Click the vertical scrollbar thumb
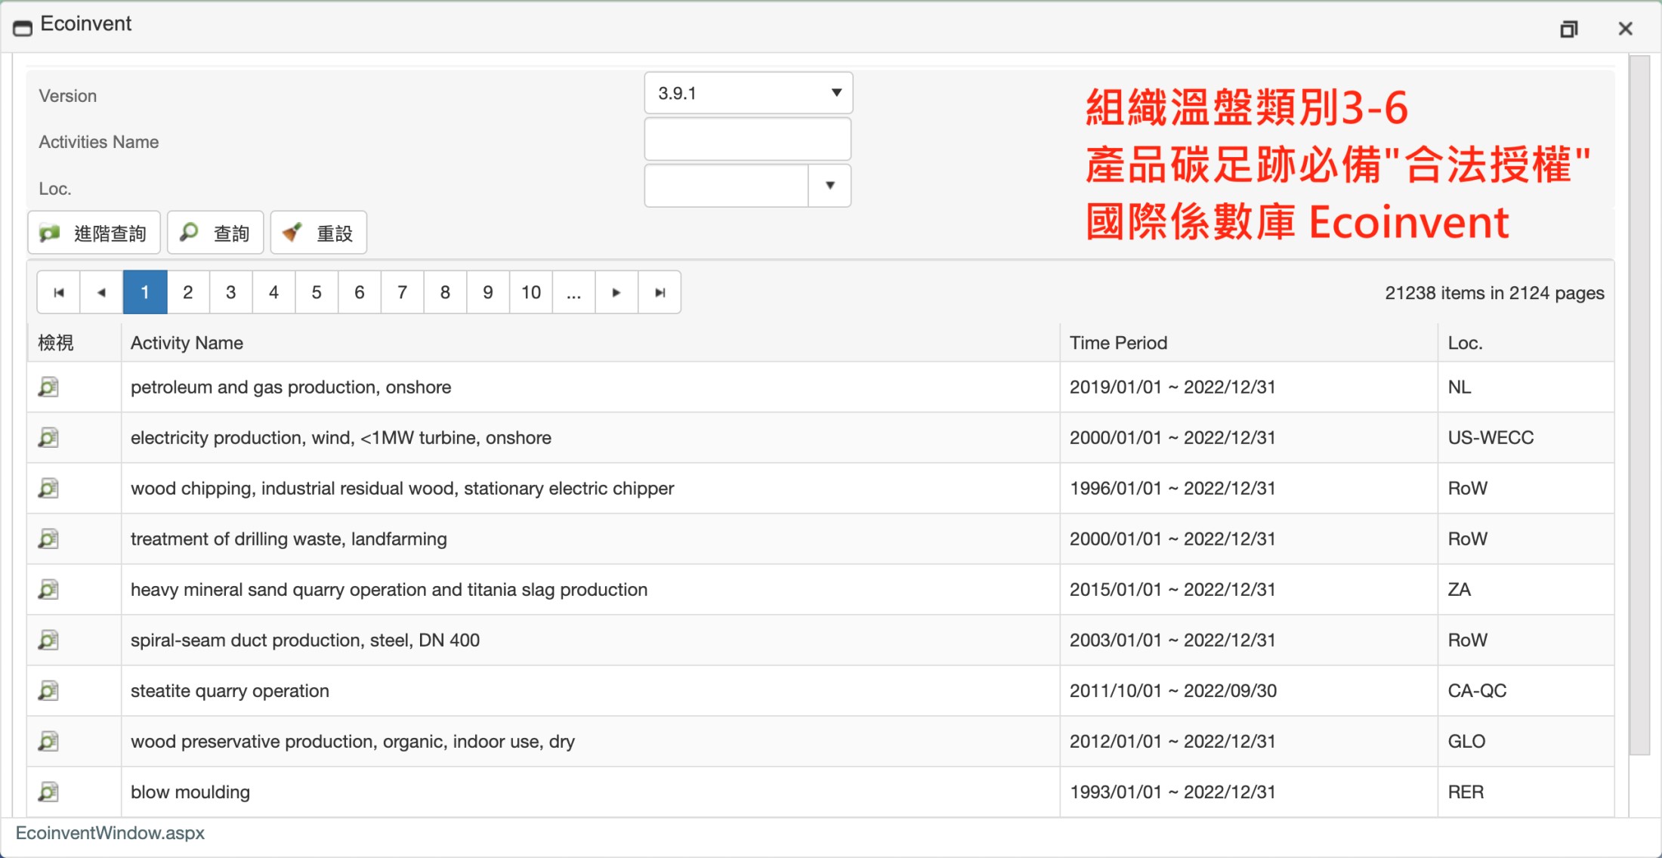 click(x=1639, y=404)
